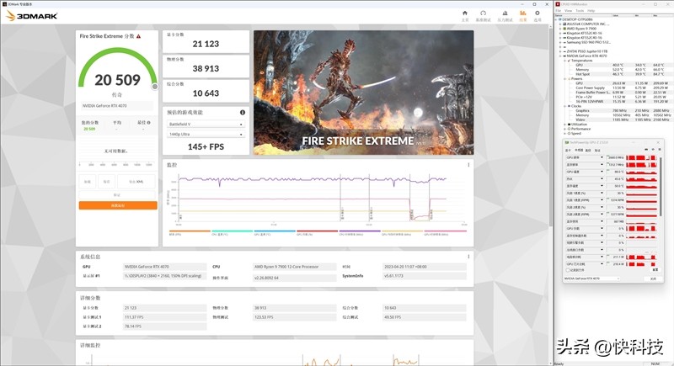
Task: Collapse the Powers node in HWMonitor
Action: coord(564,78)
